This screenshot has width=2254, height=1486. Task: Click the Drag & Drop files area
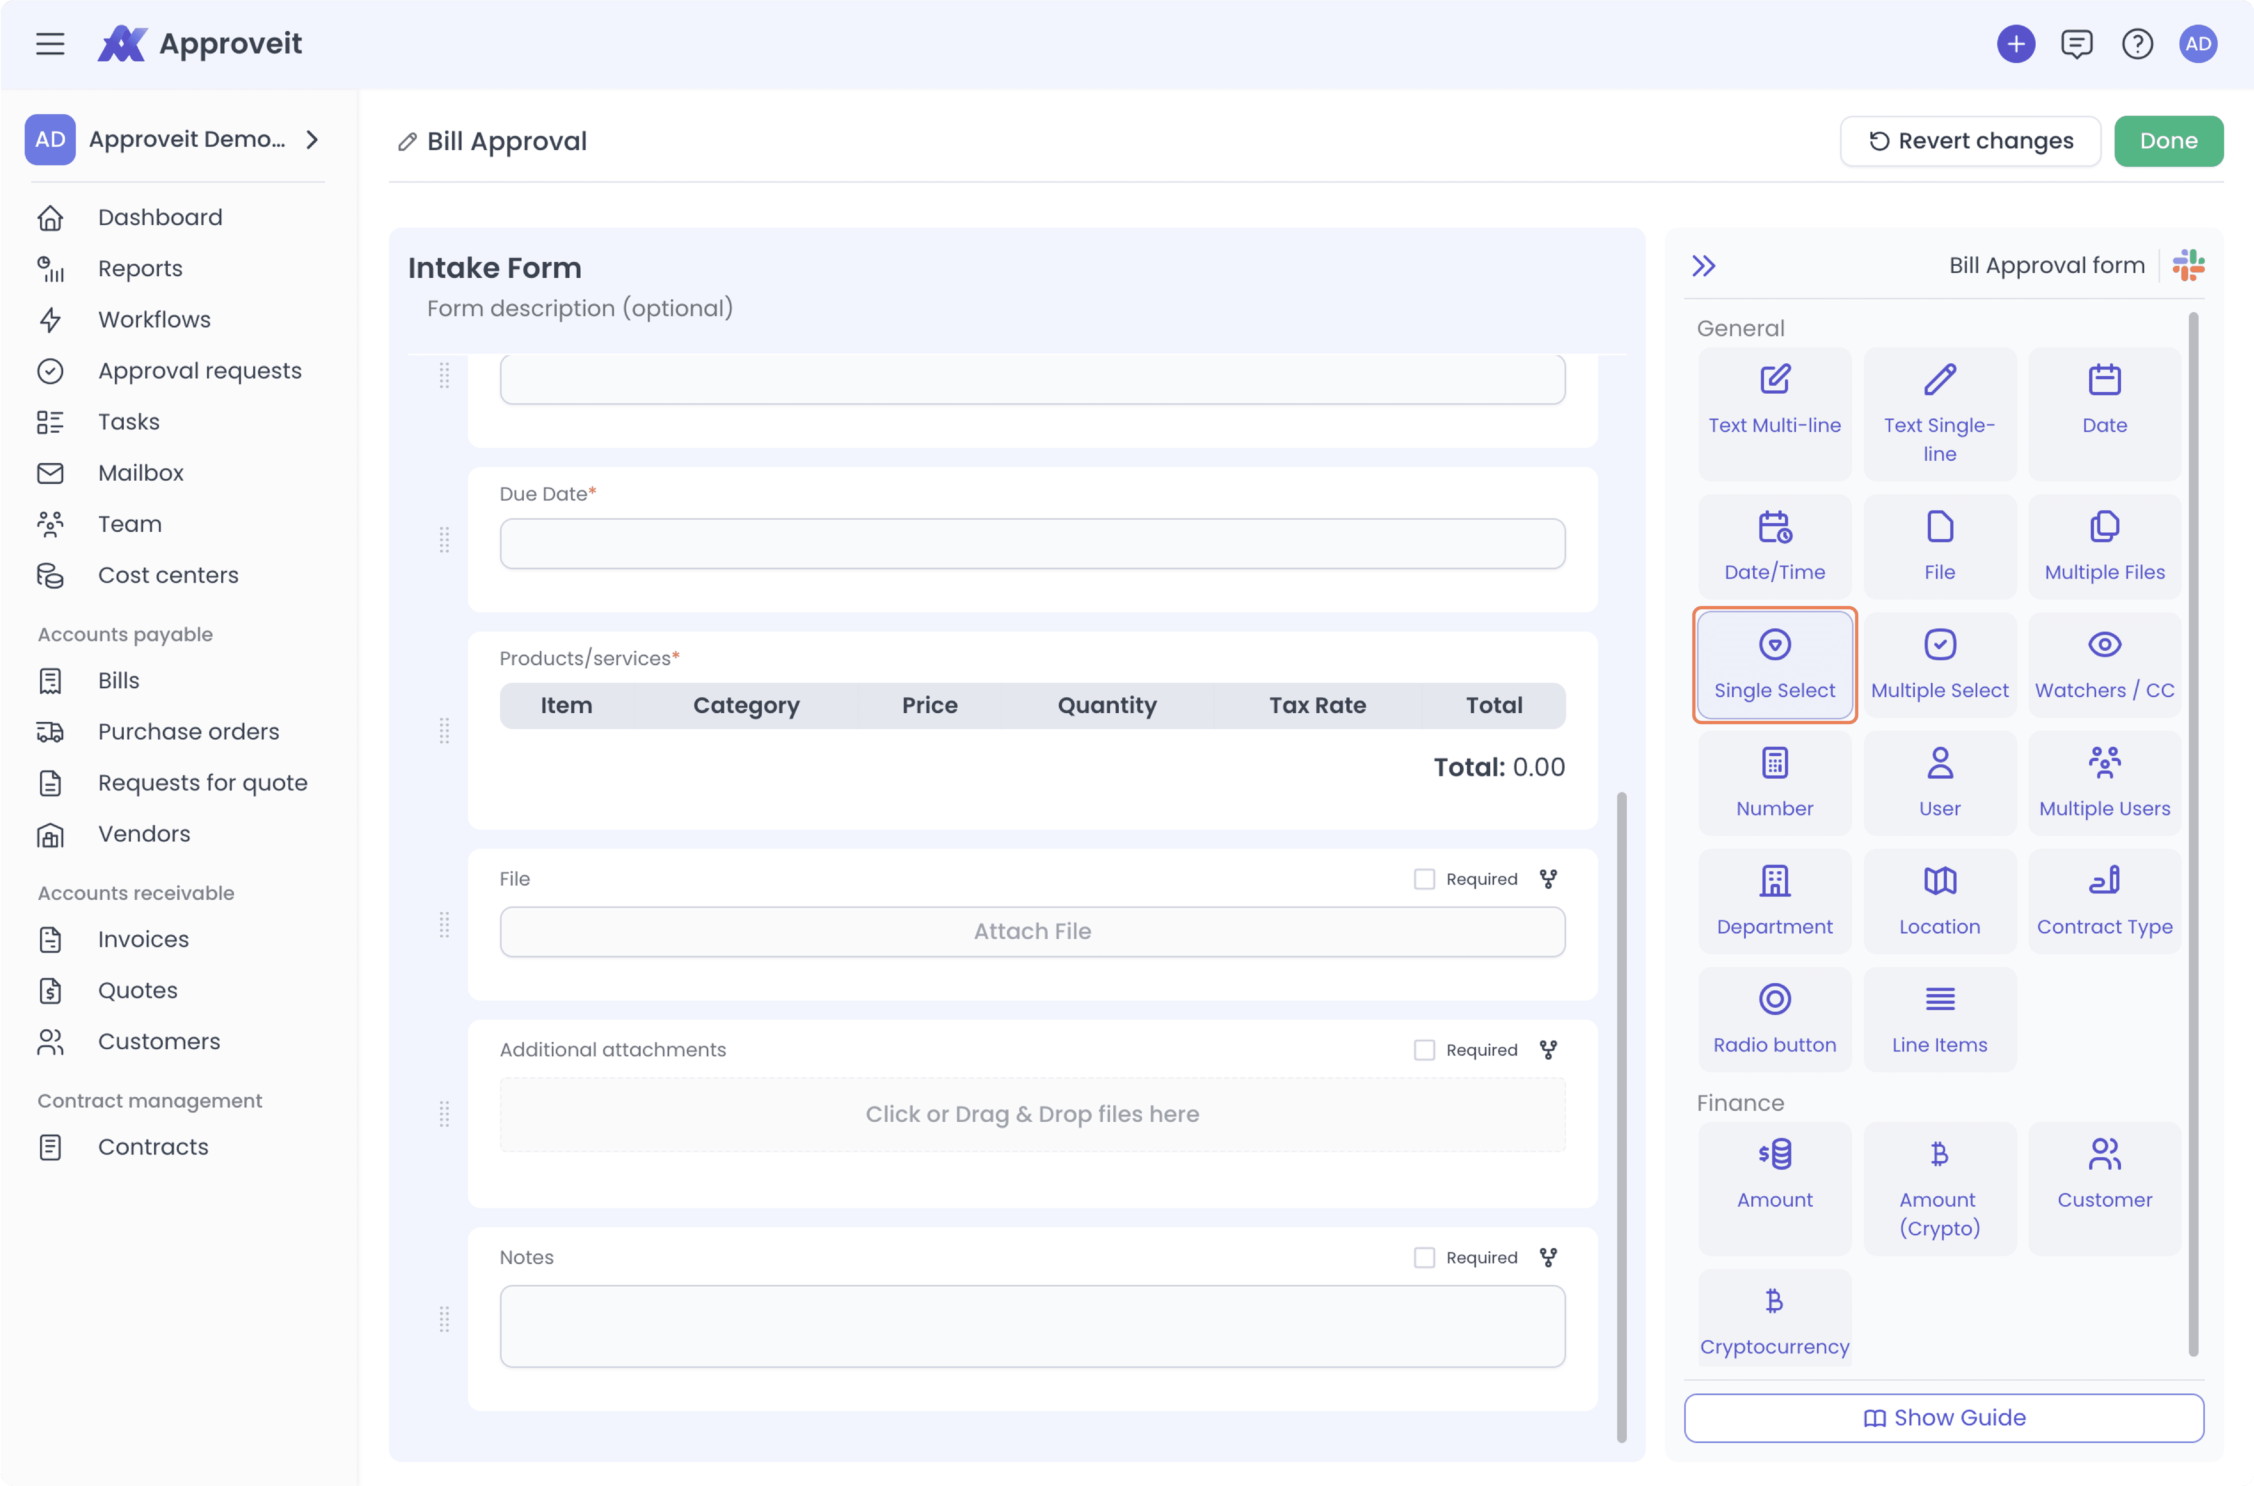(1032, 1114)
